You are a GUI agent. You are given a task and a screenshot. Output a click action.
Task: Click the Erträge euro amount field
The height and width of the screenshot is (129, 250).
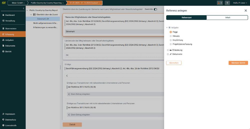click(x=114, y=76)
